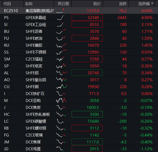The image size is (158, 152).
Task: Open the SHFE热轧卷板 two-day mini chart
Action: coord(61,114)
